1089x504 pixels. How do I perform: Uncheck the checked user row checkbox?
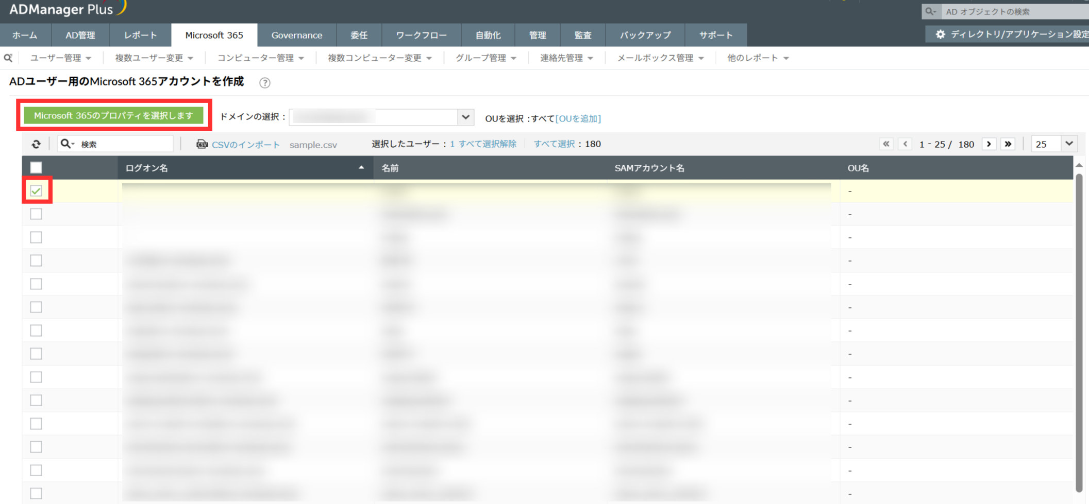(x=36, y=191)
